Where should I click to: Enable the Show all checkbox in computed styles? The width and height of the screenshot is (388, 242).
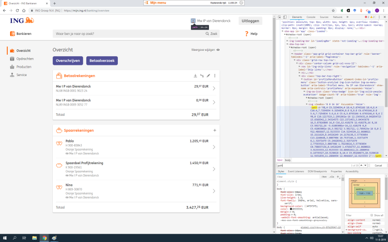click(372, 215)
